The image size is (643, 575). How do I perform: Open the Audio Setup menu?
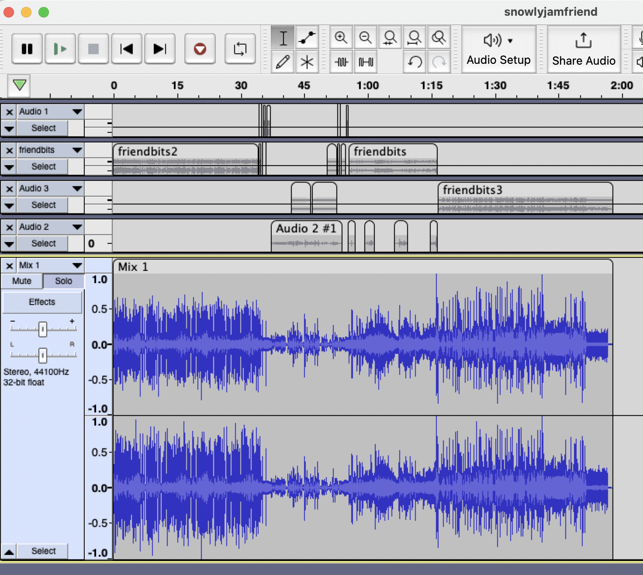pyautogui.click(x=499, y=49)
